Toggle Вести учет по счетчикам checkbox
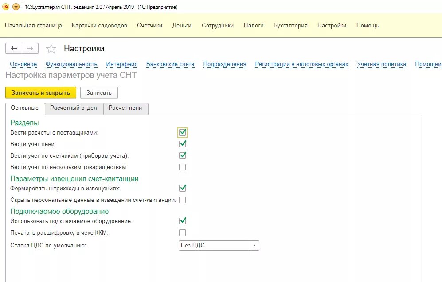Viewport: 442px width, 282px height. (183, 155)
